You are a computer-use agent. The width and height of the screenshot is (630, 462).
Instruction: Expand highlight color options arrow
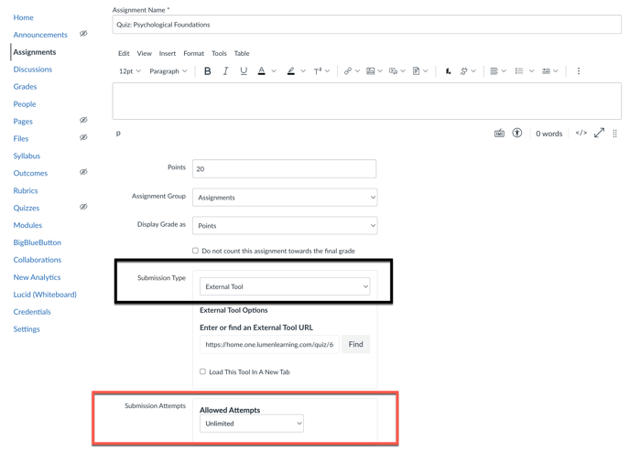point(303,71)
